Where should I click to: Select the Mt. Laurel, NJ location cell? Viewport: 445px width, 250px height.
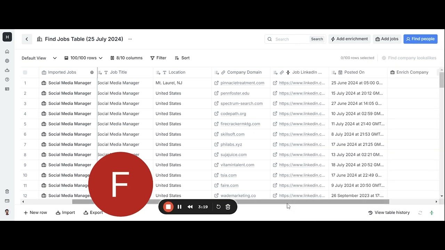click(x=182, y=83)
